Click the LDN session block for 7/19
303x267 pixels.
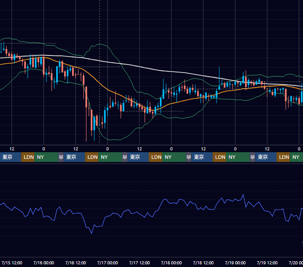(283, 157)
